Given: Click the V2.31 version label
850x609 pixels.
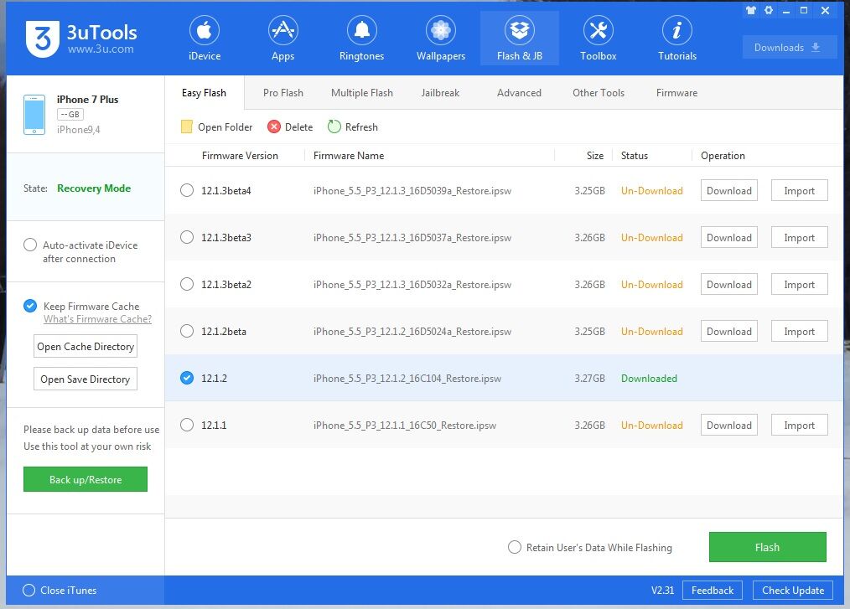Looking at the screenshot, I should [x=662, y=590].
